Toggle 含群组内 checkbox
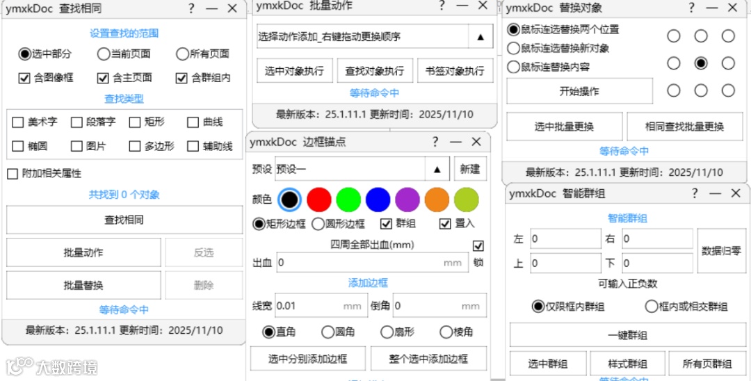Image resolution: width=751 pixels, height=381 pixels. [x=203, y=78]
